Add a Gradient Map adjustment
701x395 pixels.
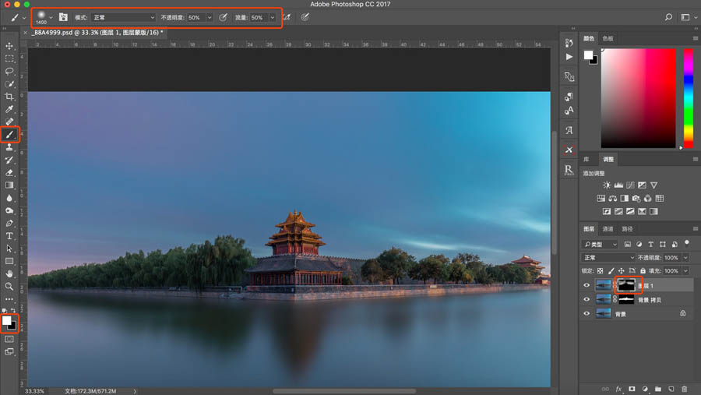[653, 211]
